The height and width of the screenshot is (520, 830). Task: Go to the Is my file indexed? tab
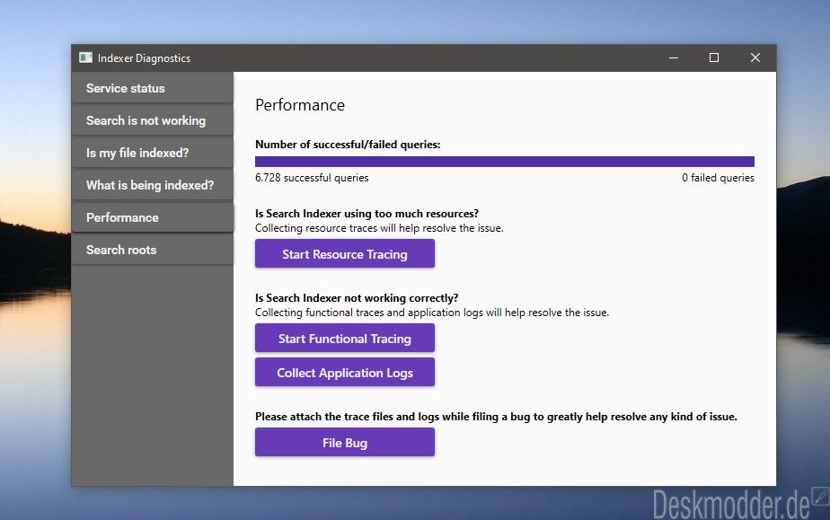pos(153,153)
